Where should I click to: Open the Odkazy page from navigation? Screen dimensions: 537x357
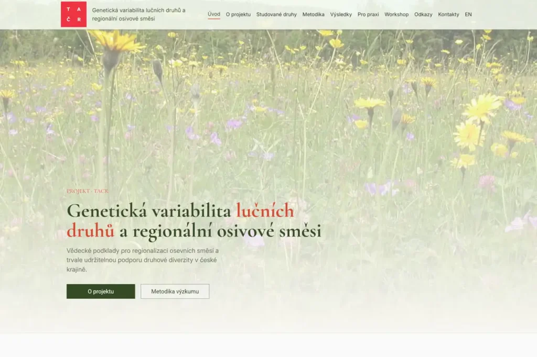pyautogui.click(x=423, y=14)
